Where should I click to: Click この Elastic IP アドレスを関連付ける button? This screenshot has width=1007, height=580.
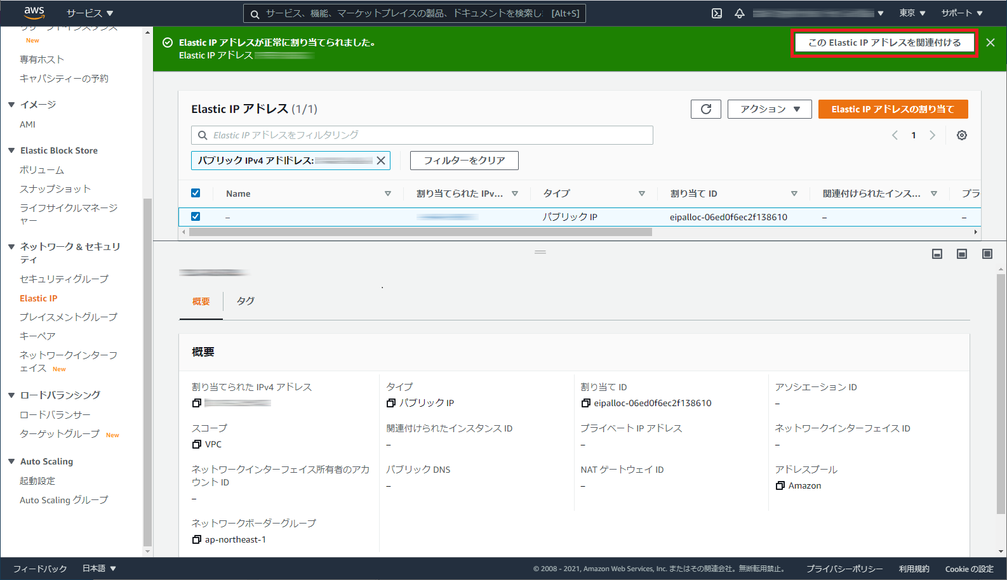coord(884,43)
